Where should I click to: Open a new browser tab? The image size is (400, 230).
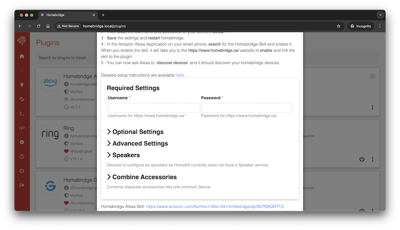(103, 15)
